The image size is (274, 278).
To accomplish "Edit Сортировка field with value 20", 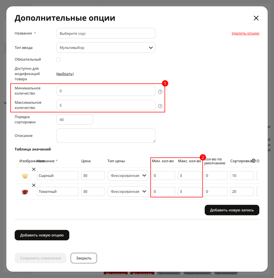I will pyautogui.click(x=242, y=191).
